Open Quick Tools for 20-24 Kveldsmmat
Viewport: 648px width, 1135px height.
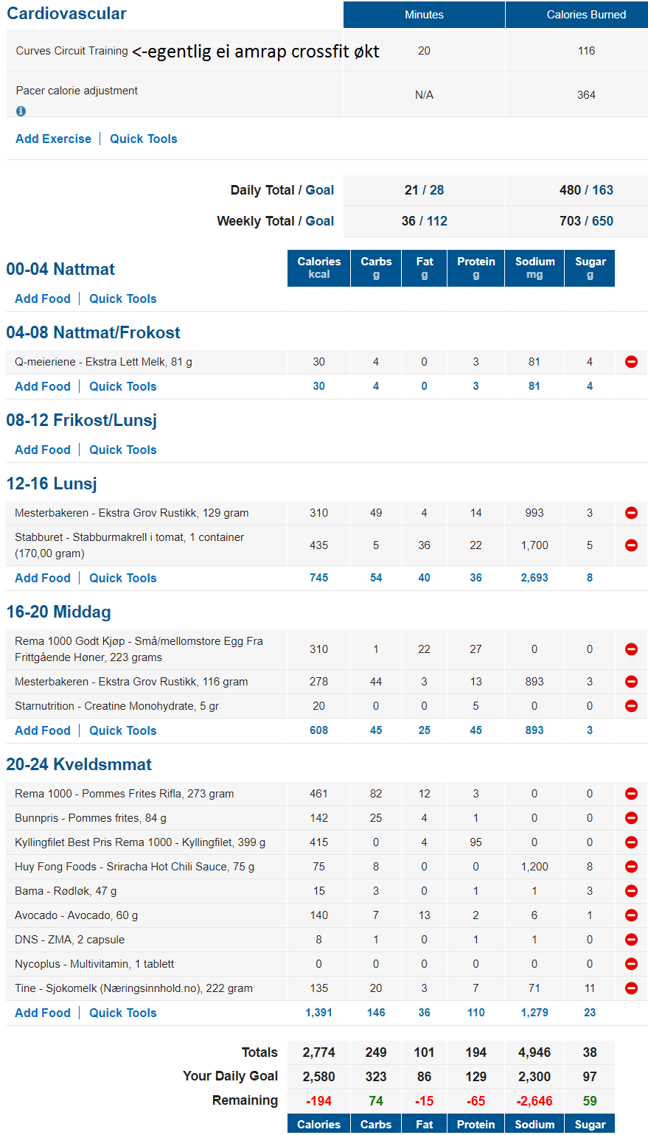[123, 1013]
